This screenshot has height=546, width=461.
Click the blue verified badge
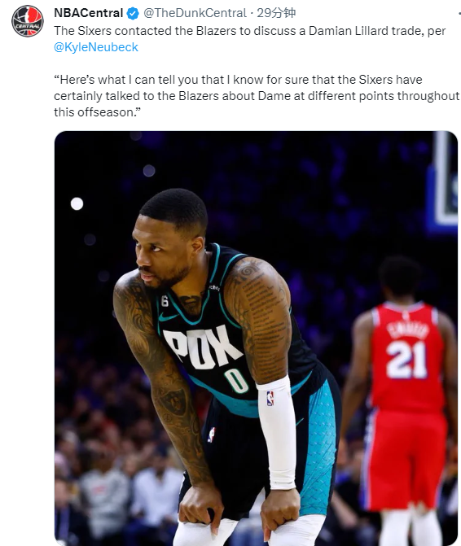tap(133, 14)
